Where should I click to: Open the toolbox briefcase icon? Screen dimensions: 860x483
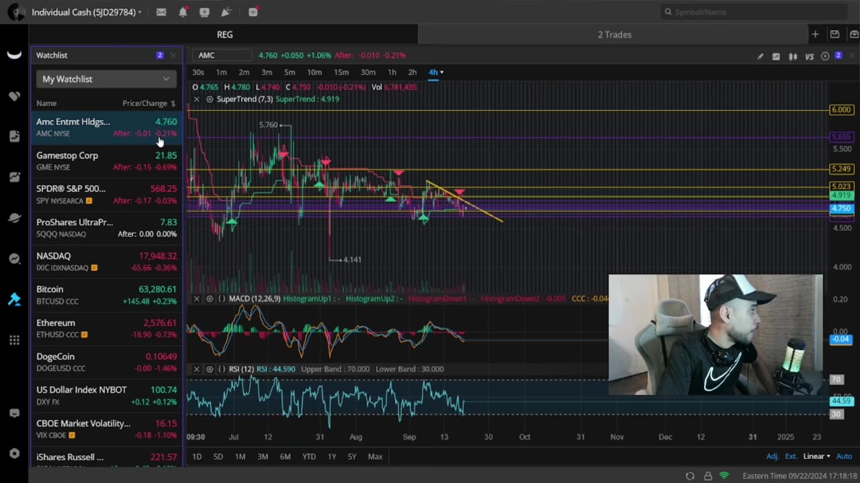point(854,34)
